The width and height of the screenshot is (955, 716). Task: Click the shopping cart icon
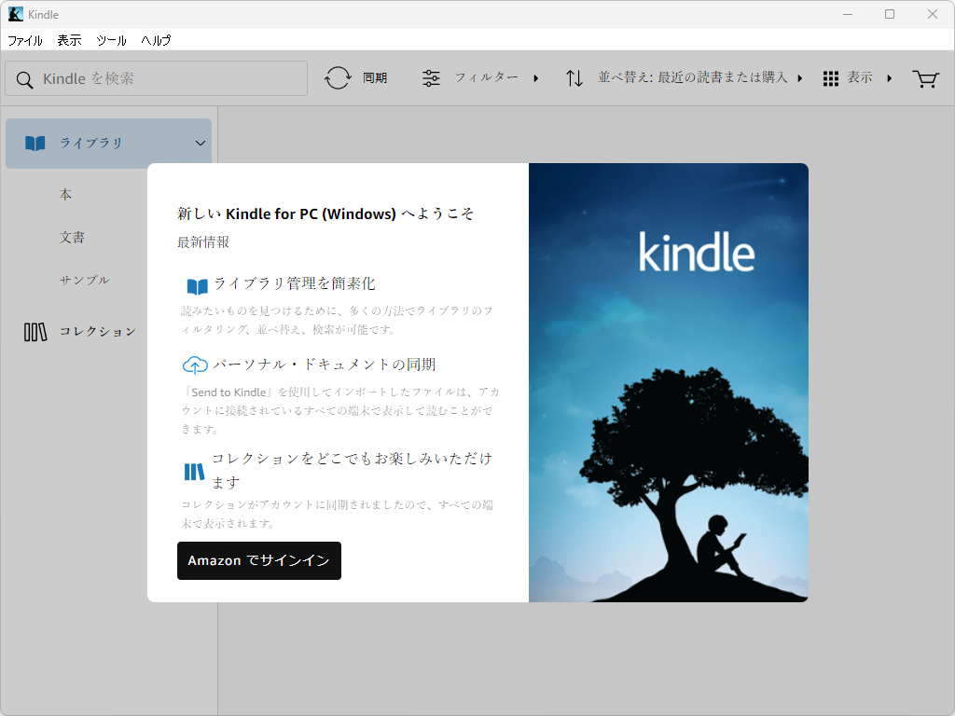tap(925, 79)
